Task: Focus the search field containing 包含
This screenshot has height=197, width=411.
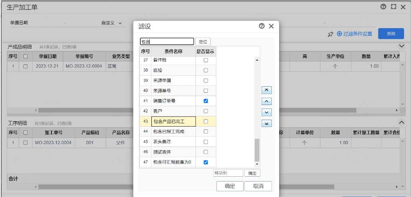Action: 167,42
